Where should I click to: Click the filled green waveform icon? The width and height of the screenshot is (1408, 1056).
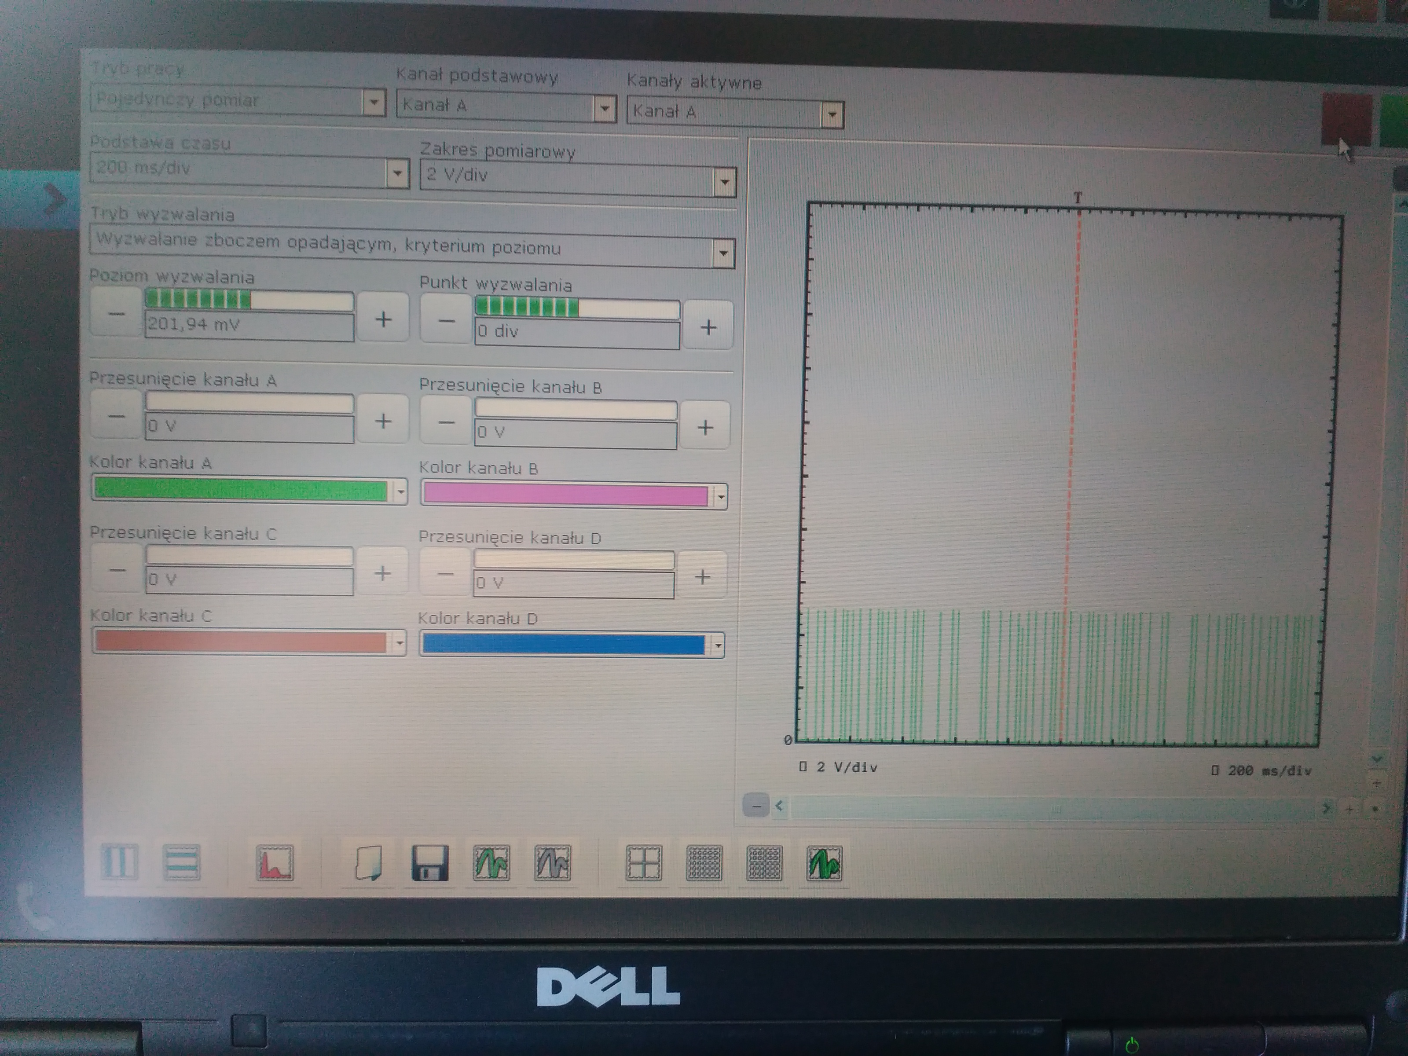coord(824,863)
